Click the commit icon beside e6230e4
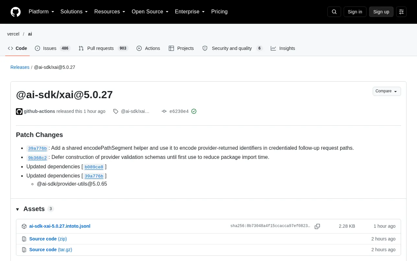This screenshot has width=417, height=261. click(164, 111)
